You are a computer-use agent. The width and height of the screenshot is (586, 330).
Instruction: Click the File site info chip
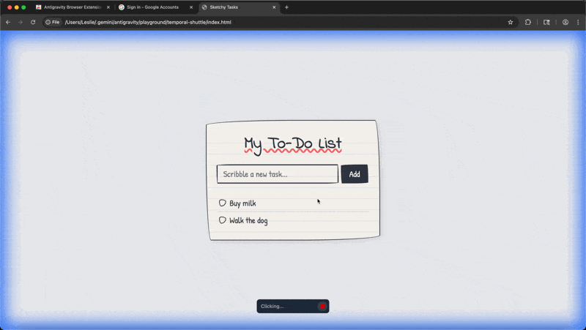(x=53, y=22)
